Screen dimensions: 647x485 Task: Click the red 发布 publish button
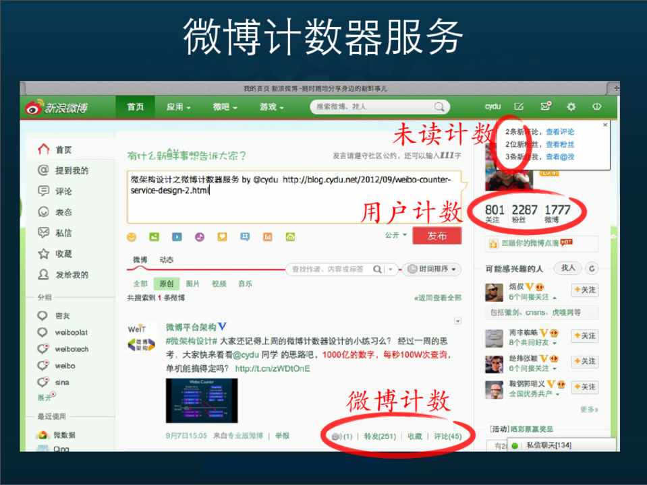coord(437,236)
